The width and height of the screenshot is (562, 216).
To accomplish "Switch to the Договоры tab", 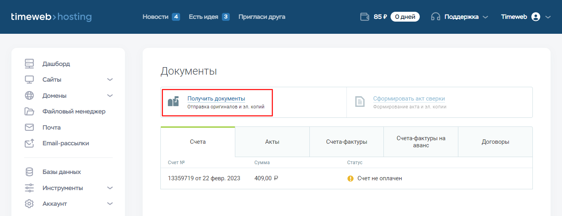I will 495,142.
